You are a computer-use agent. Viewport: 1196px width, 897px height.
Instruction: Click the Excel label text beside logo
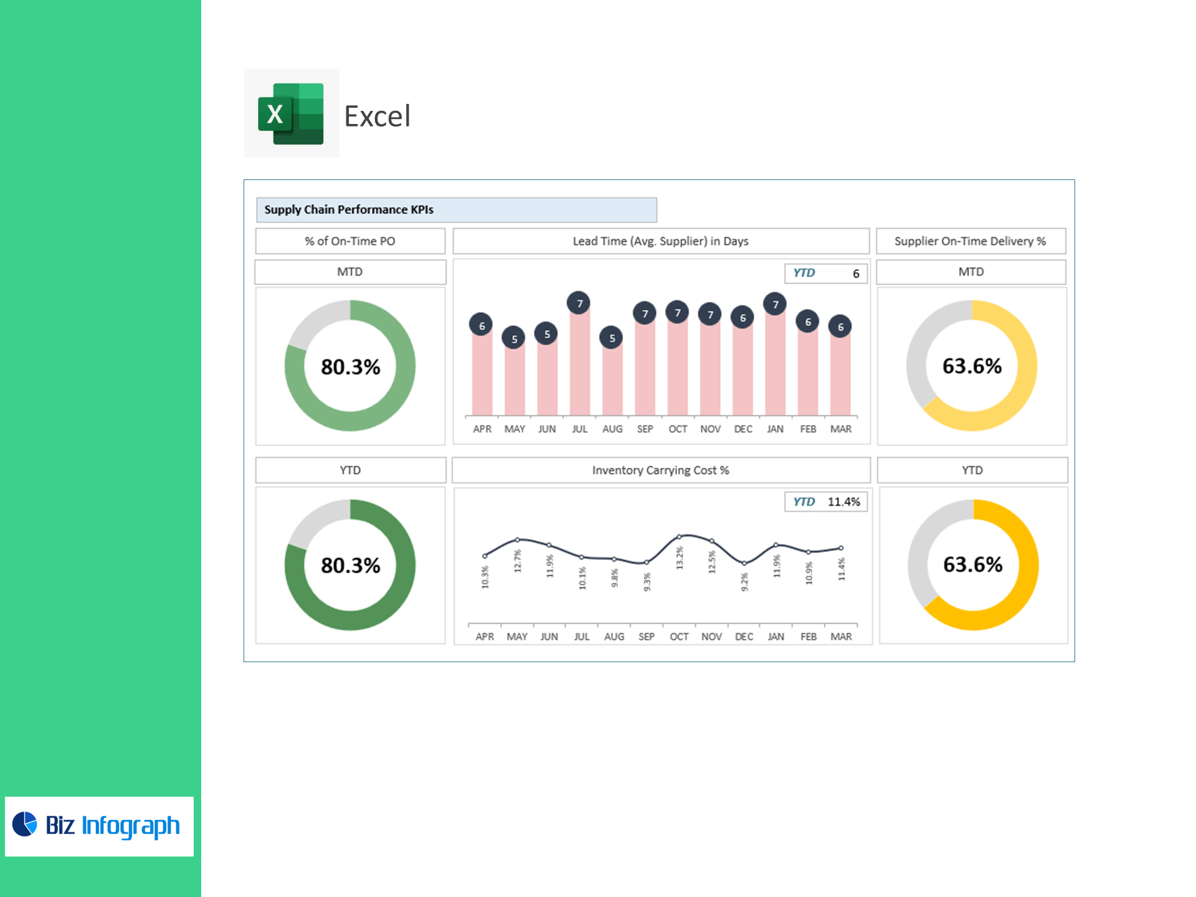pos(377,116)
